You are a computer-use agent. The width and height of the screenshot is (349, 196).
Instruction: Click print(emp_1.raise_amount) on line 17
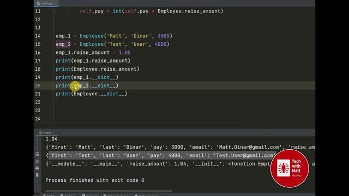point(93,60)
